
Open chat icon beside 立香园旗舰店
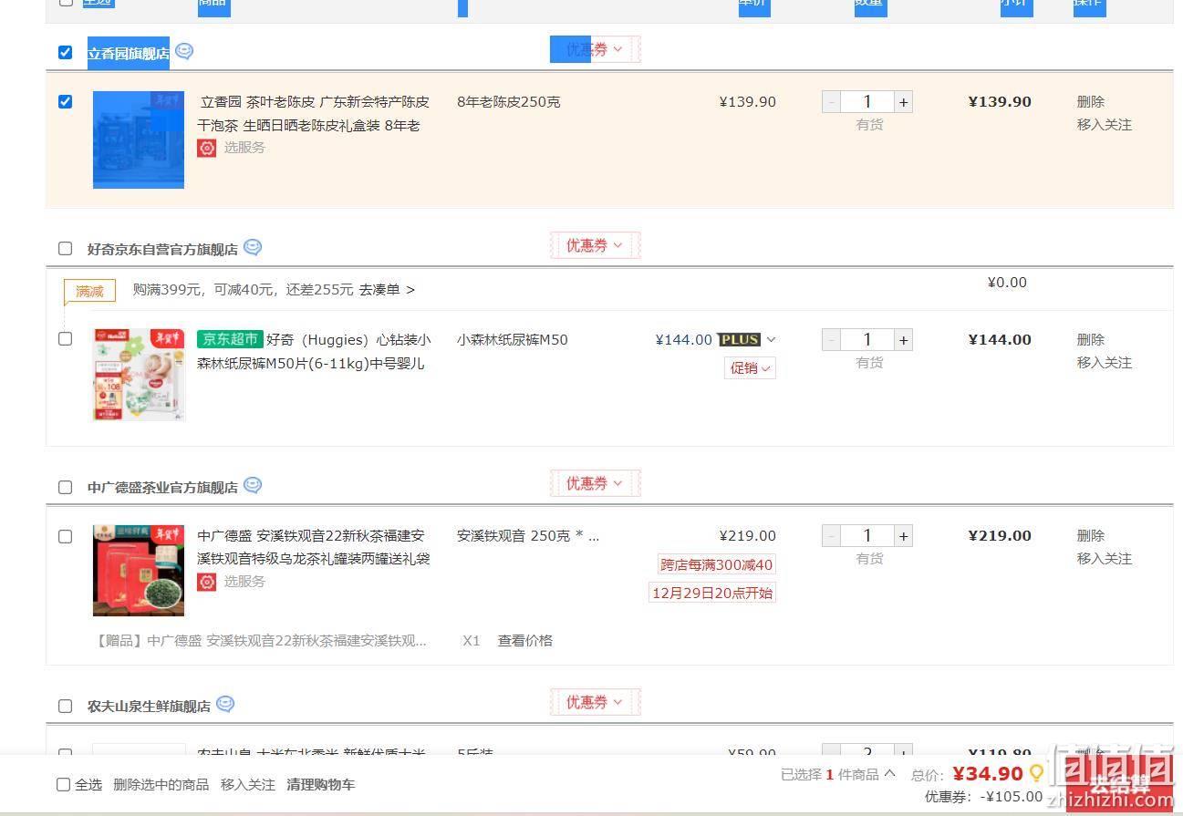pyautogui.click(x=184, y=52)
